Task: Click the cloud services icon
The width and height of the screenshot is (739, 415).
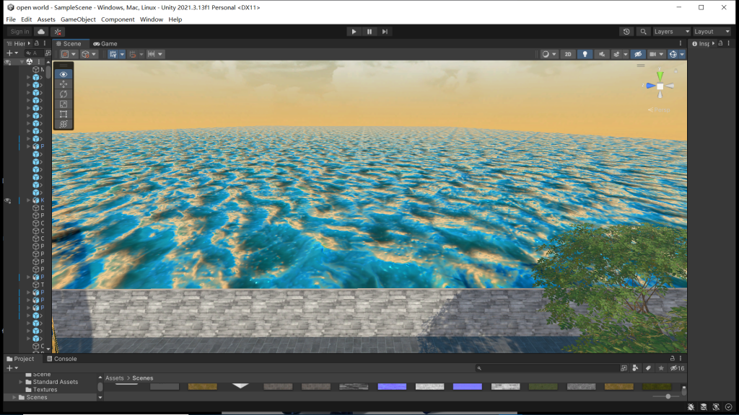Action: coord(41,32)
